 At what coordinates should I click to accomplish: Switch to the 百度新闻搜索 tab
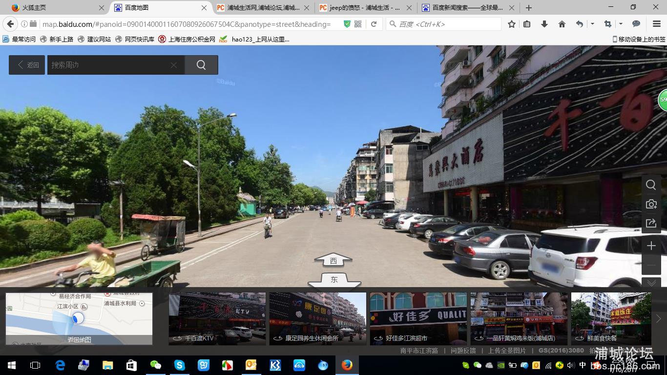[x=469, y=8]
